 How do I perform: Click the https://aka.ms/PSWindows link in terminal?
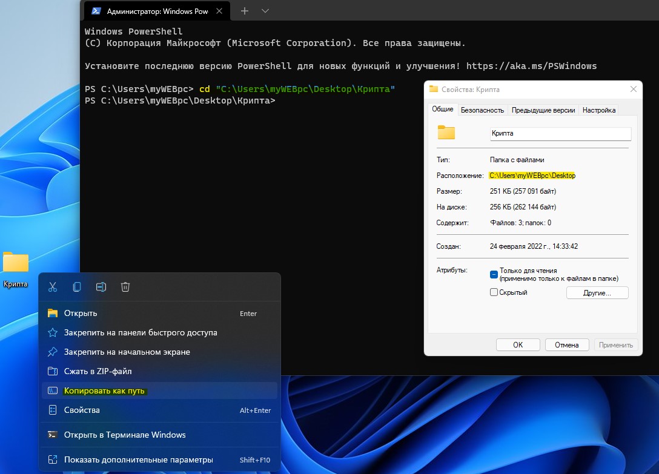click(x=531, y=66)
